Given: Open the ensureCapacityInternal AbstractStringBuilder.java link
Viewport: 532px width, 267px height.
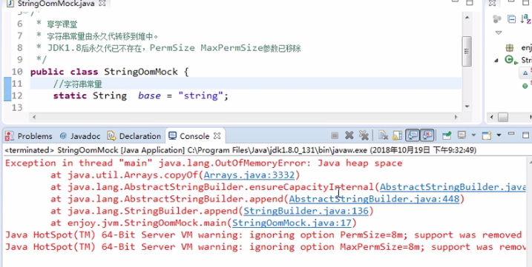Looking at the screenshot, I should [453, 187].
